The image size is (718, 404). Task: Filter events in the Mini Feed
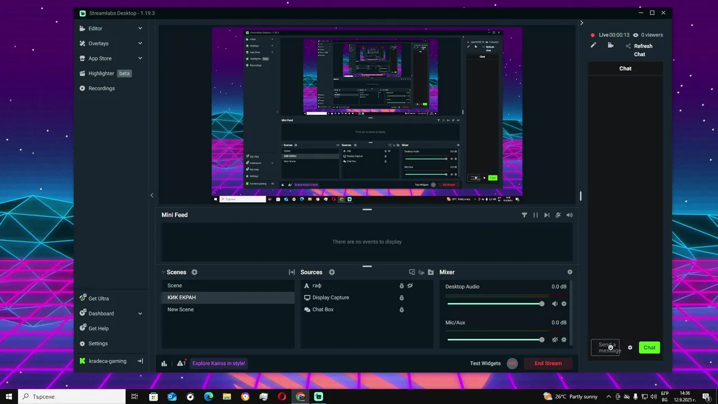tap(524, 215)
